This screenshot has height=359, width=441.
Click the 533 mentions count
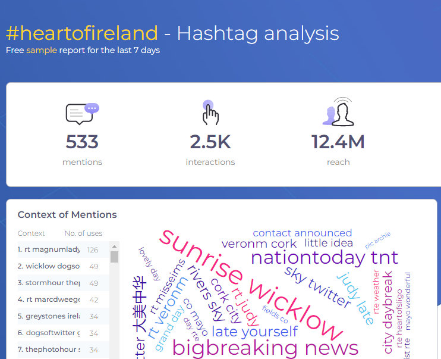click(x=82, y=142)
